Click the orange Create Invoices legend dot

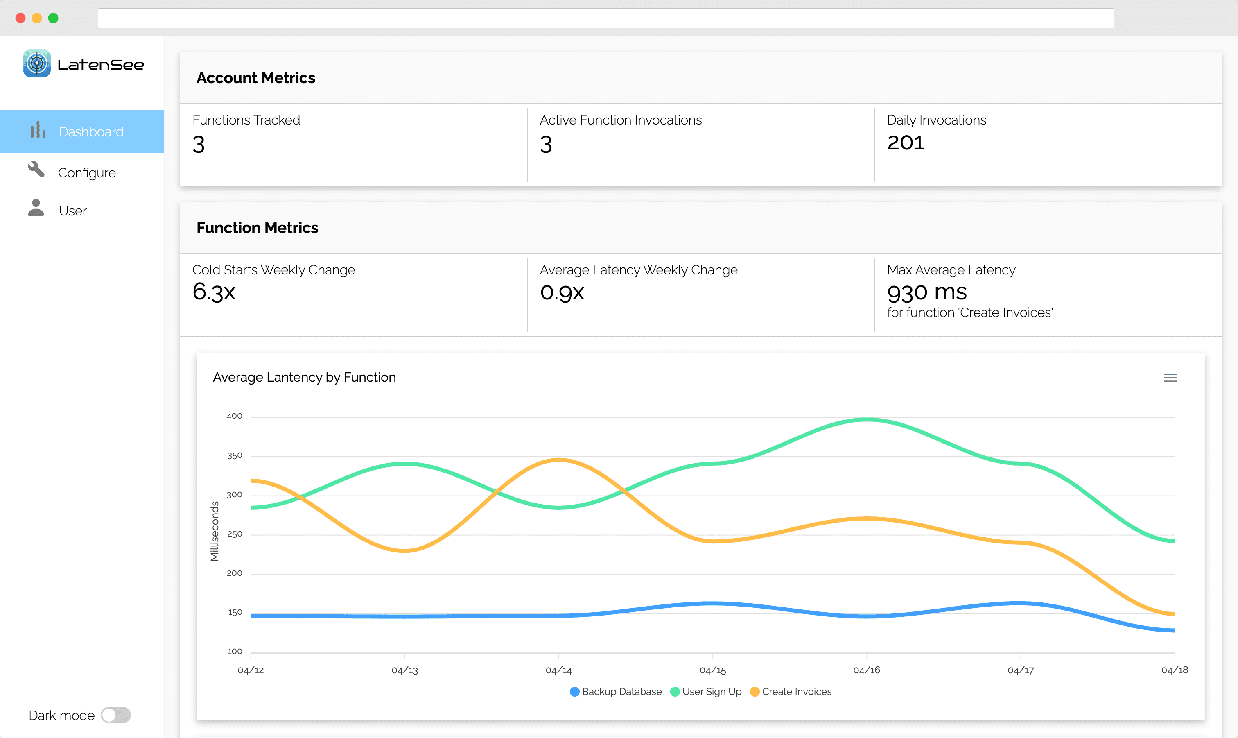755,692
